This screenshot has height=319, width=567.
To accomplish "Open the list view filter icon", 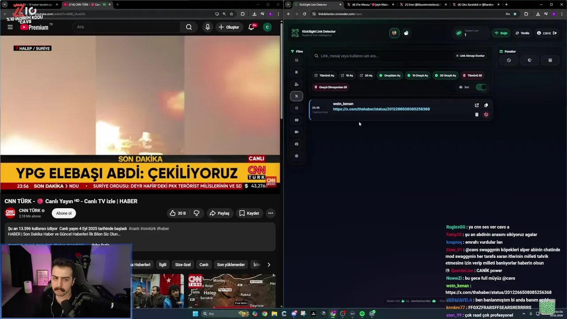I will pos(296,60).
